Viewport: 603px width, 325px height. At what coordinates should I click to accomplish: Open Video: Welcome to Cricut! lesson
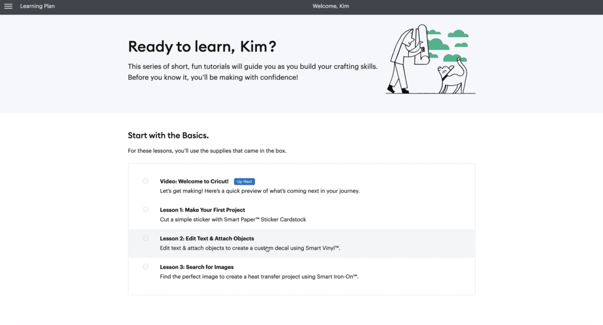pos(194,182)
